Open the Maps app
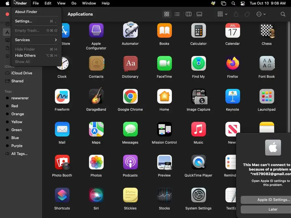 coord(96,129)
